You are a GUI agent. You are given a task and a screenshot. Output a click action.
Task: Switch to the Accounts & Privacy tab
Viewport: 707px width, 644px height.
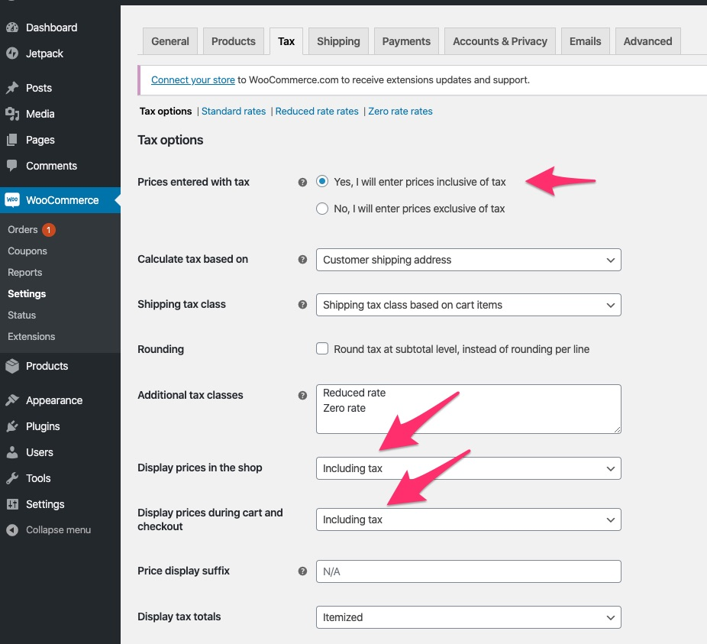pyautogui.click(x=500, y=41)
